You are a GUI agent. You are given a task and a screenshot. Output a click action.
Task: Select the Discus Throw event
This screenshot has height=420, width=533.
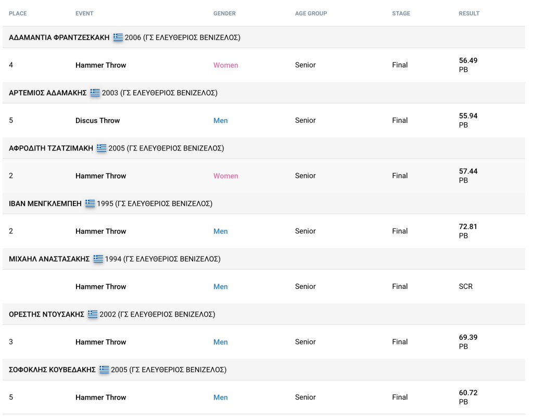point(97,120)
